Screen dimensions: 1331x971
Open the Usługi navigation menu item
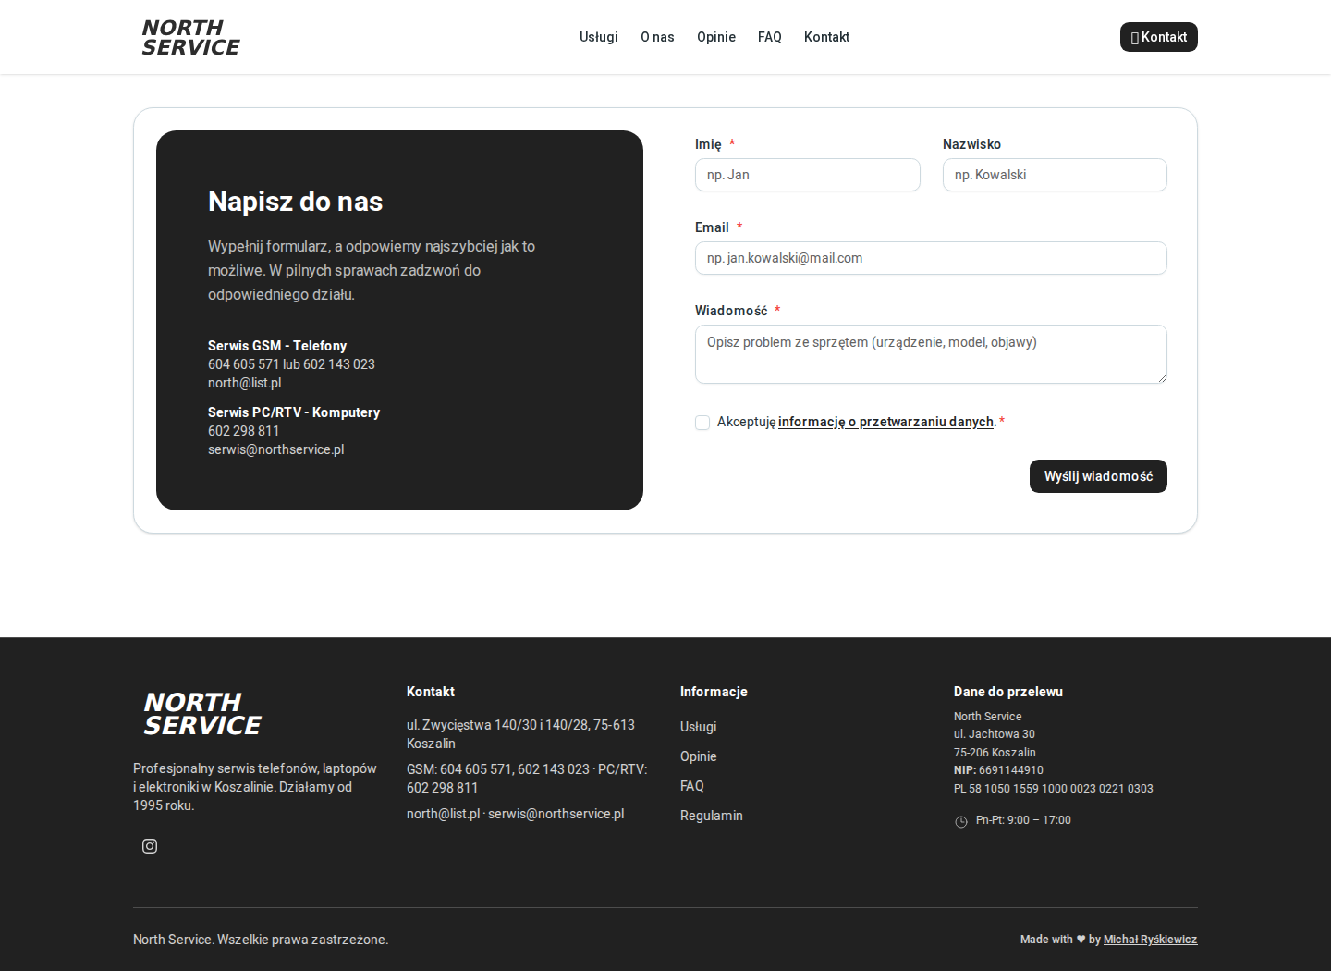tap(599, 37)
